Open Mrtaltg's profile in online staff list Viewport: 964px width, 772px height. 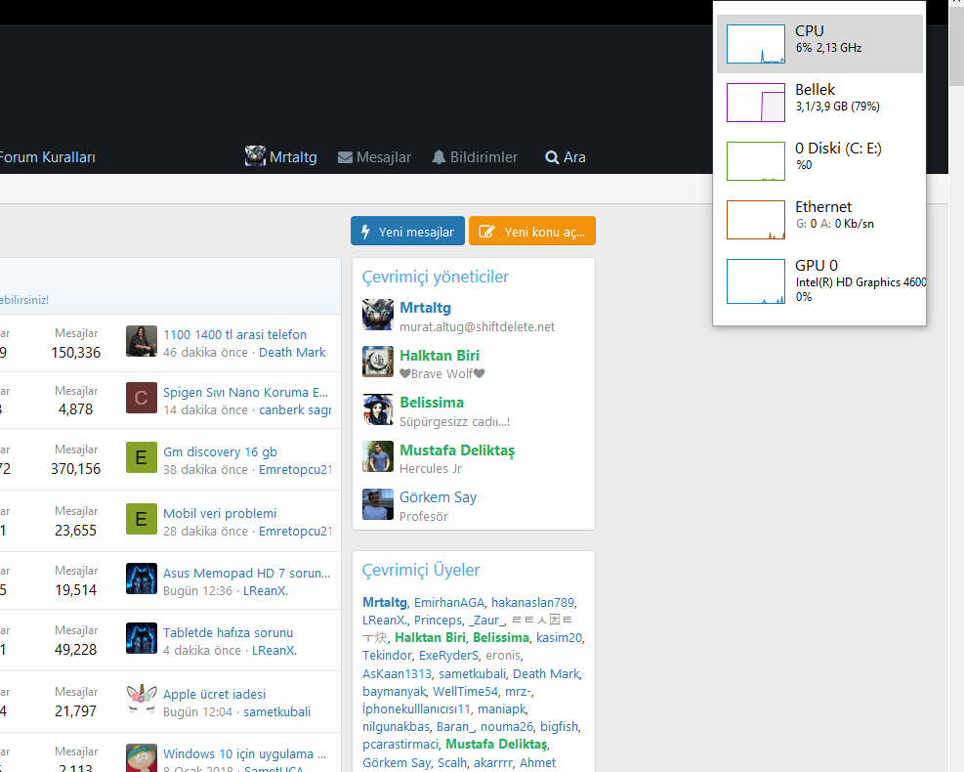(426, 308)
